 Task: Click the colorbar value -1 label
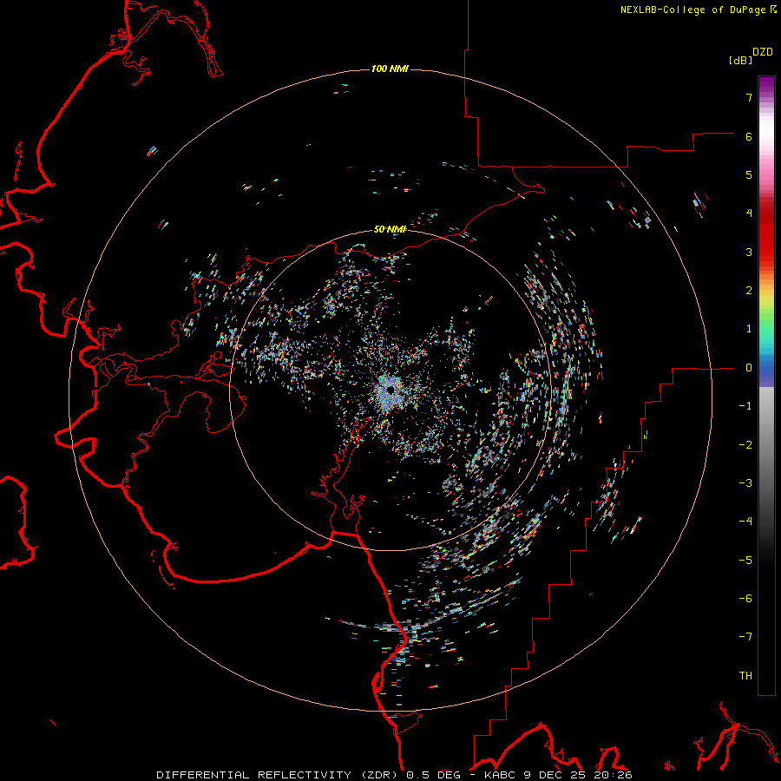point(745,406)
